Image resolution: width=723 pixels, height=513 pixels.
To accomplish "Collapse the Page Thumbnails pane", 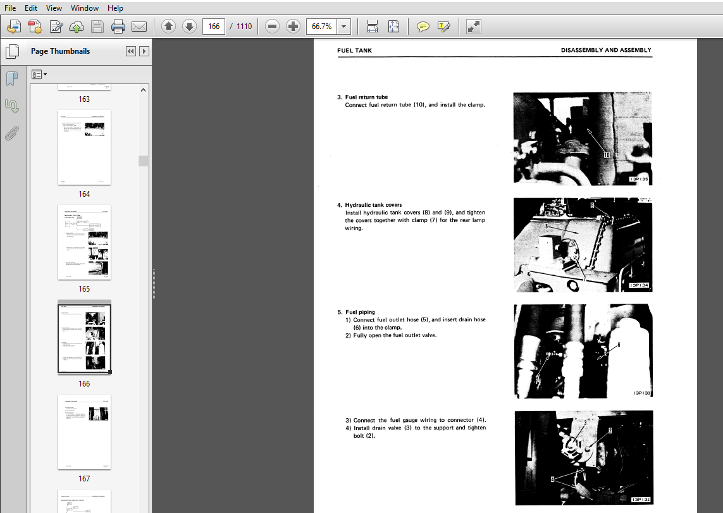I will click(131, 51).
